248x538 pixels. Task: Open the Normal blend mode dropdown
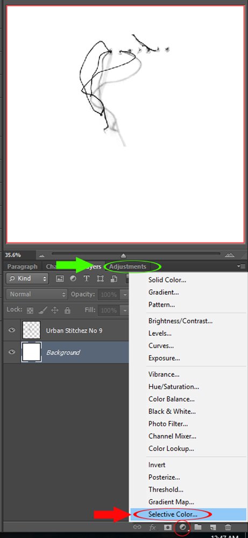37,294
